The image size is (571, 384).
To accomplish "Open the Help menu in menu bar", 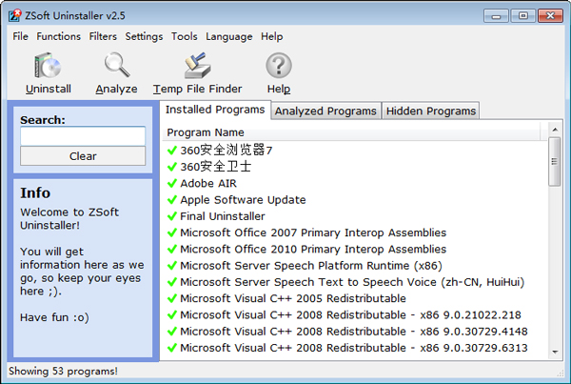I will point(271,36).
